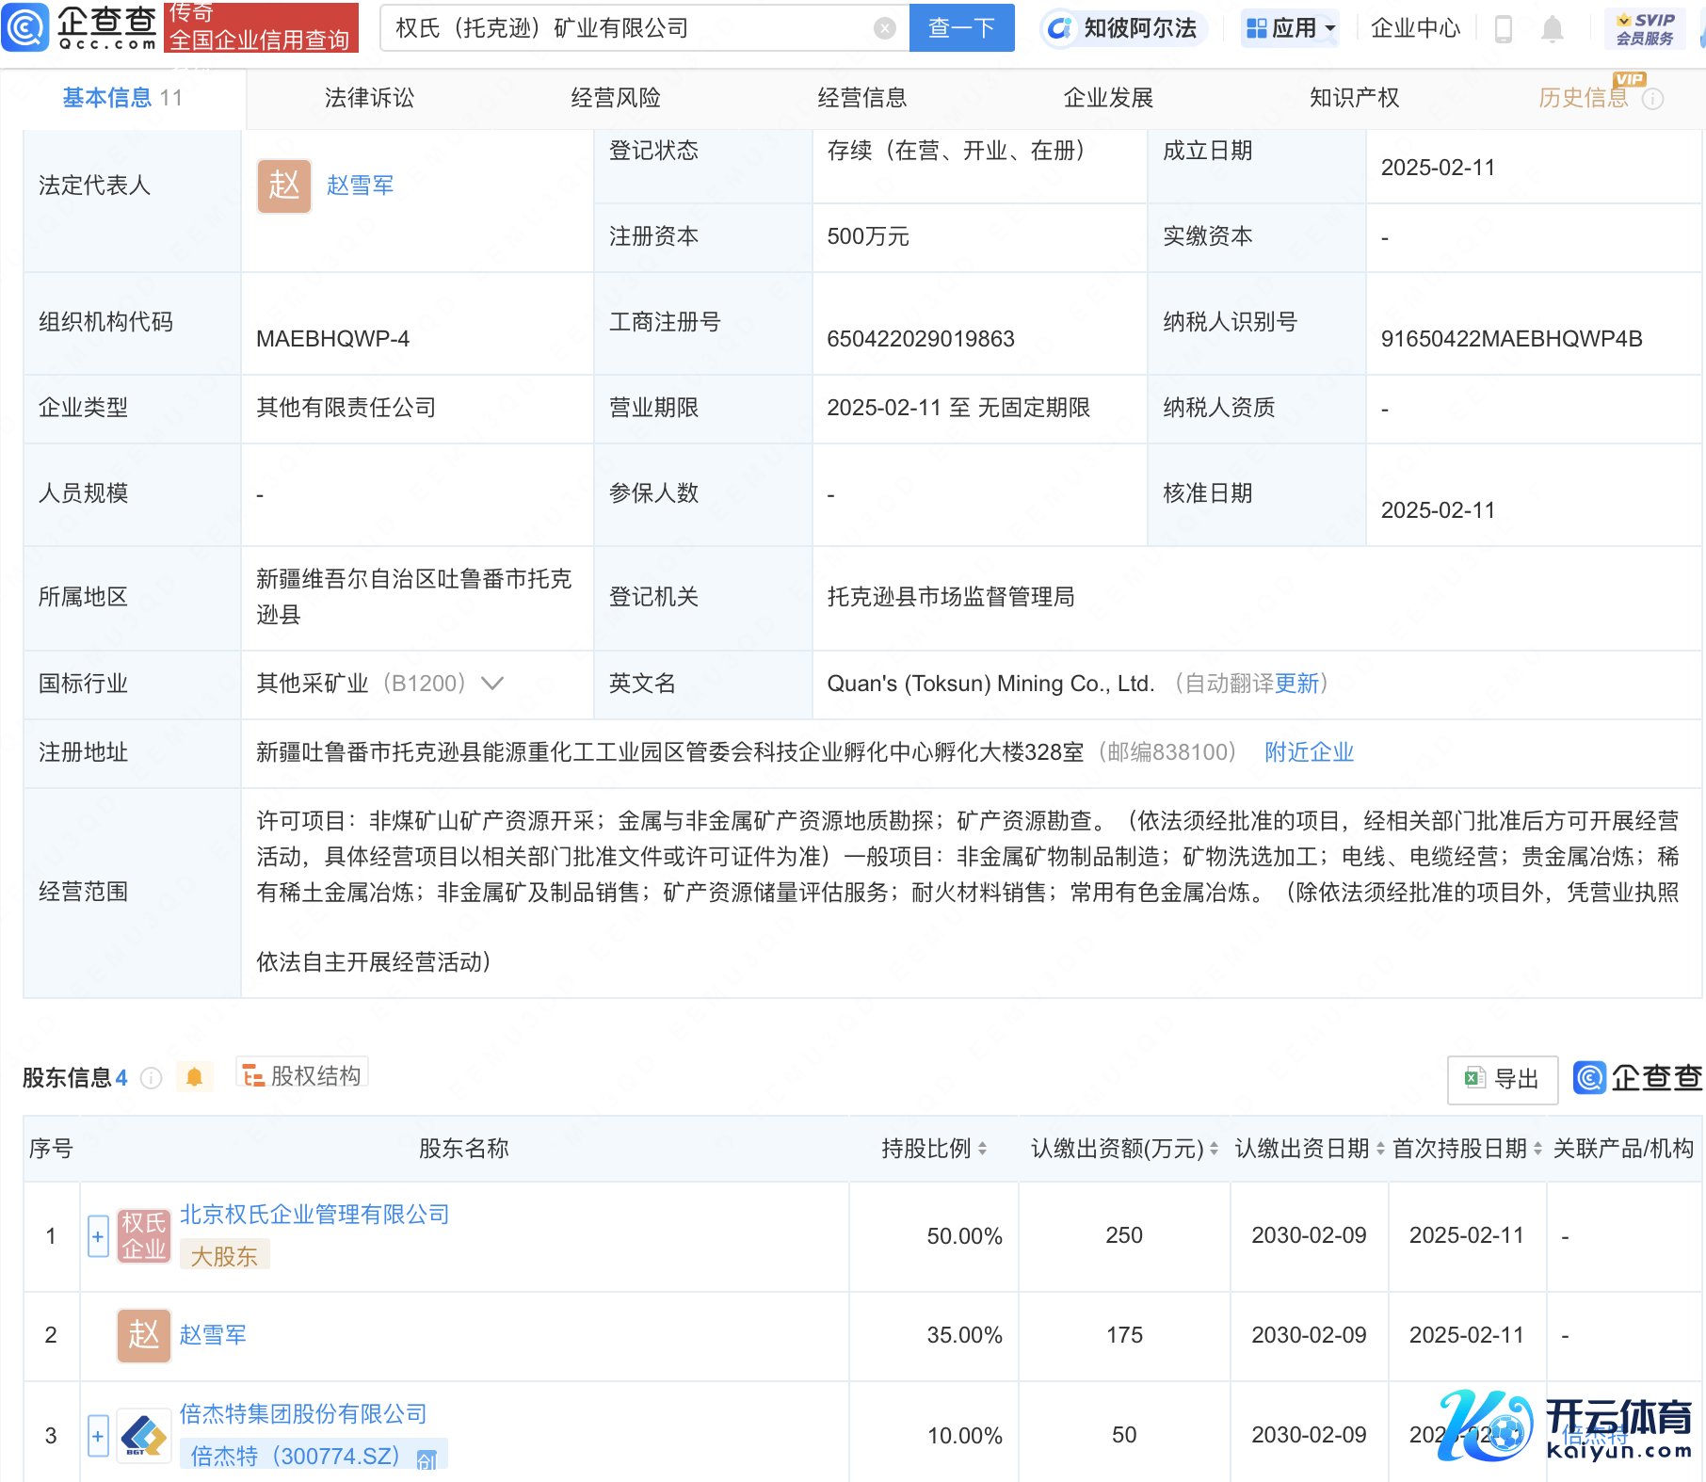This screenshot has width=1706, height=1482.
Task: Click the Qcc.com logo icon
Action: 25,27
